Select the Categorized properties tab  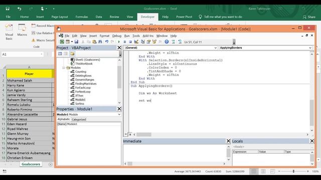click(x=79, y=119)
